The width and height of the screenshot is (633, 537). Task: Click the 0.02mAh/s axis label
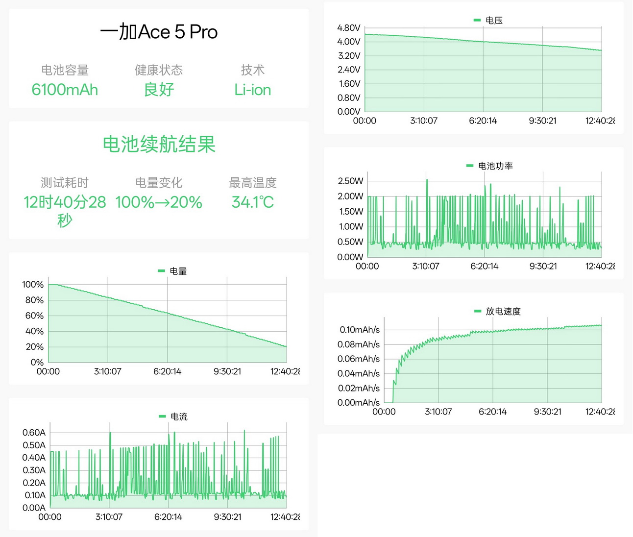359,388
